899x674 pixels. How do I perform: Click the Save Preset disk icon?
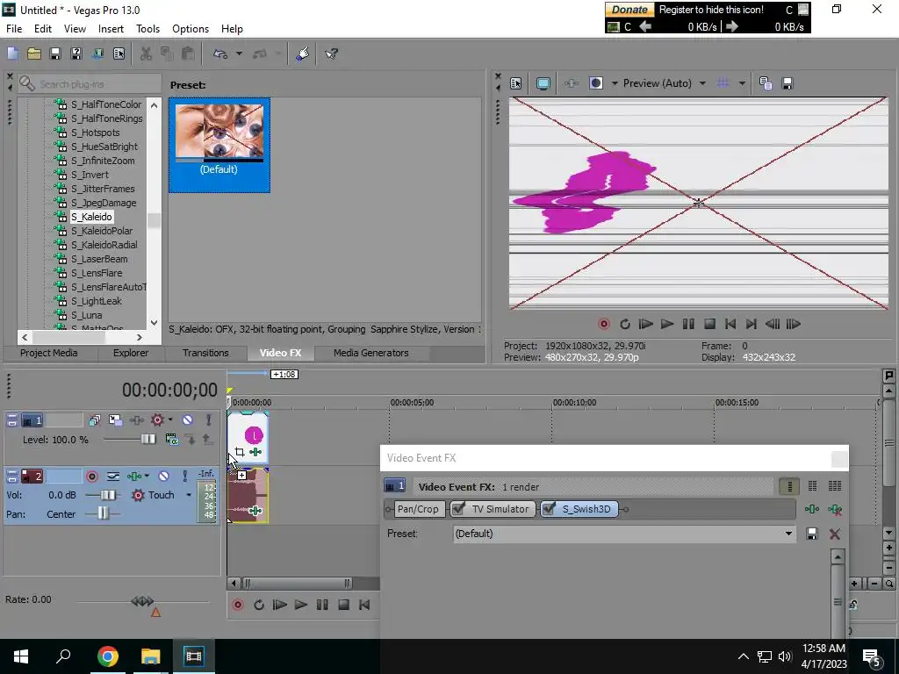812,534
